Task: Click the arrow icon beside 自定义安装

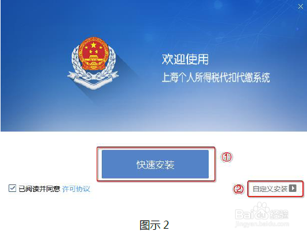Action: [293, 188]
